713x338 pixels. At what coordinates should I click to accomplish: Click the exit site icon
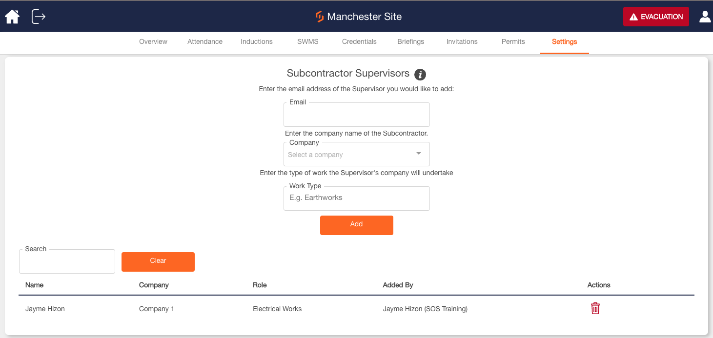(x=39, y=17)
